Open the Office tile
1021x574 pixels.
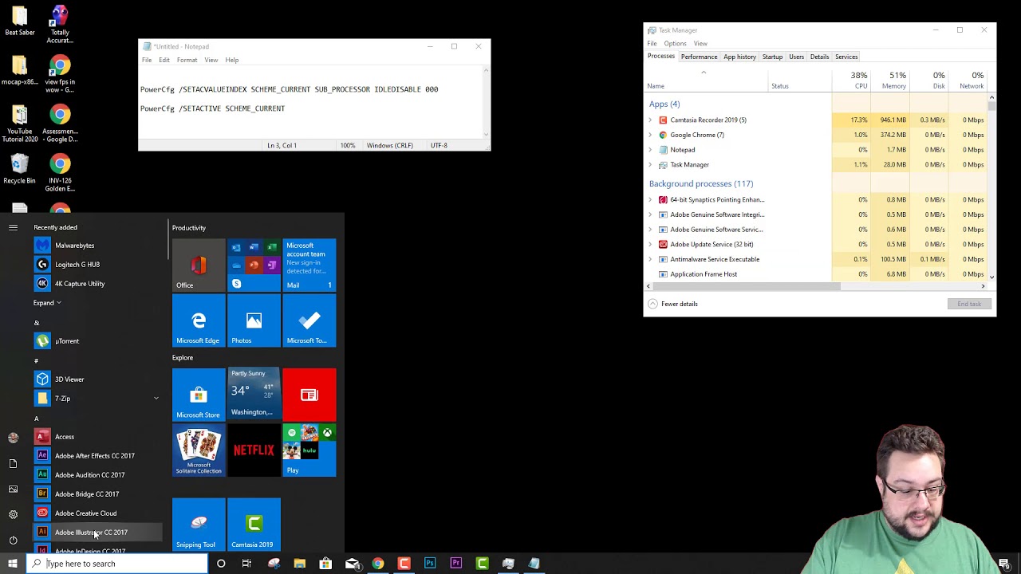coord(199,265)
